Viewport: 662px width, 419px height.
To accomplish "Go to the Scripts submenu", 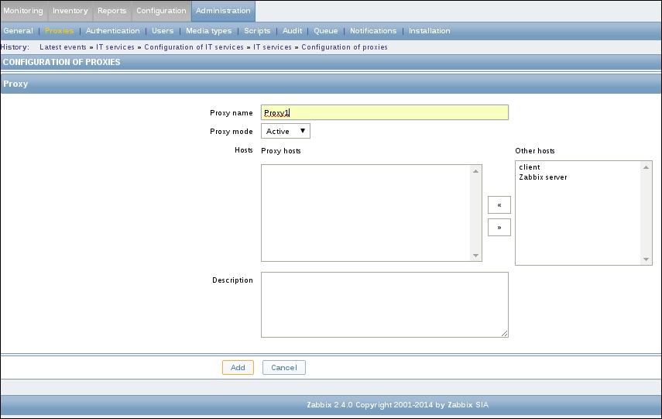I will (257, 31).
